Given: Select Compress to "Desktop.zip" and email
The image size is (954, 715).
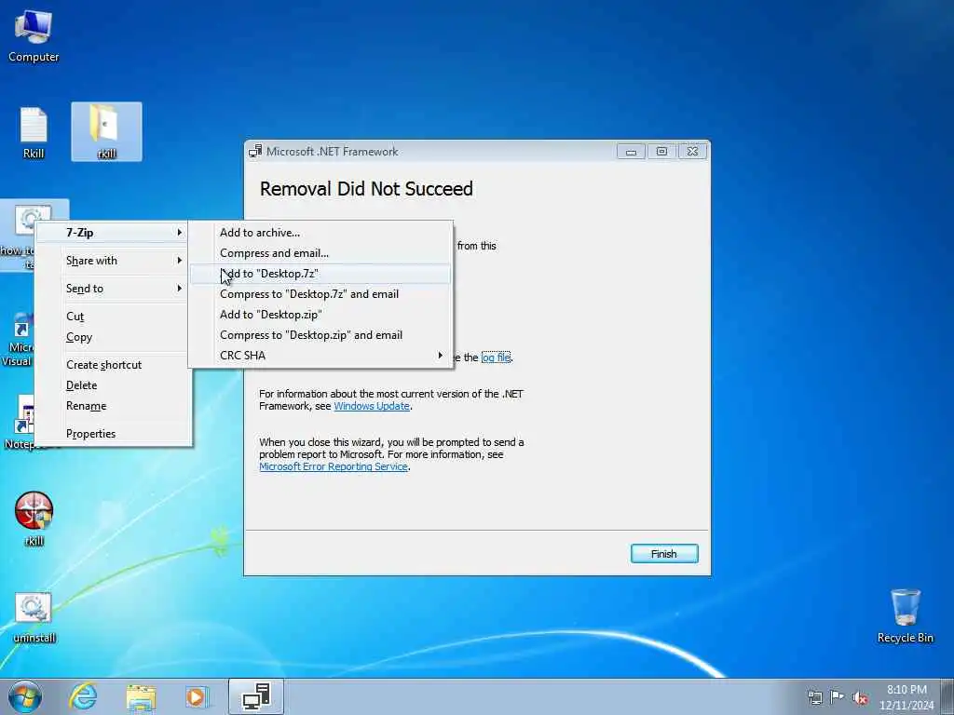Looking at the screenshot, I should coord(320,335).
